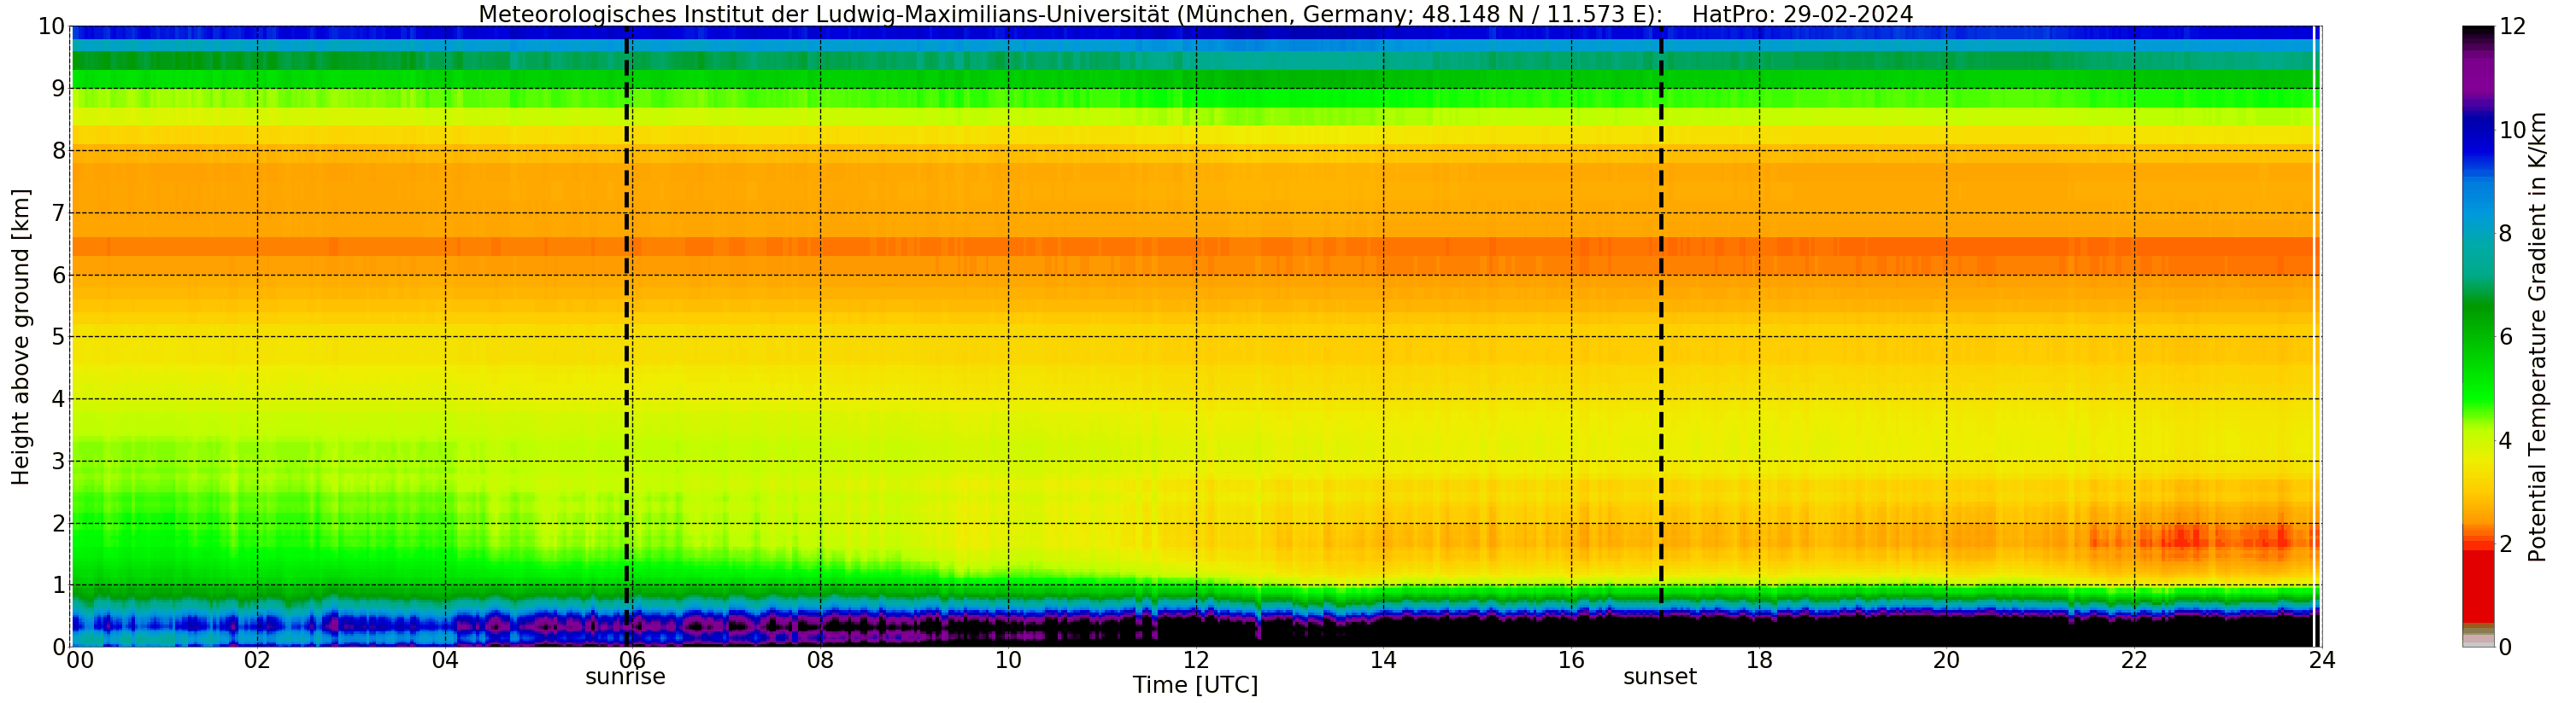The image size is (2576, 703).
Task: Click the x-axis tick label '18'
Action: [1759, 660]
